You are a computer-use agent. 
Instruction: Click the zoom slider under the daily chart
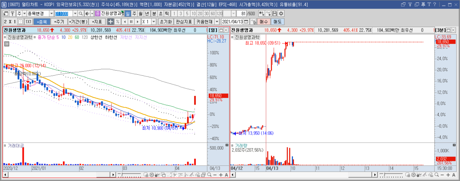click(129, 175)
